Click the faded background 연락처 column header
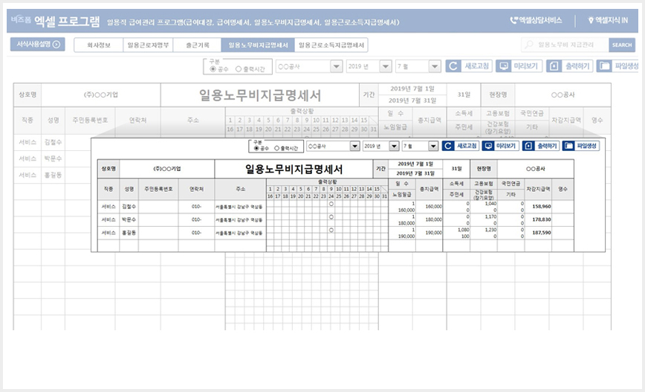This screenshot has width=645, height=392. point(137,121)
